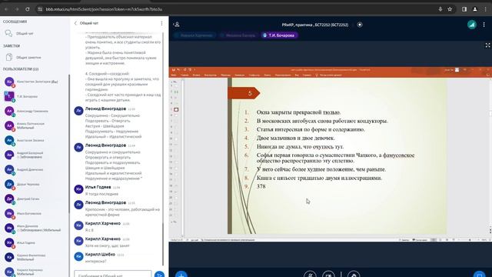
Task: Click the message 'Хотя не смогу, щас занят'
Action: tap(107, 245)
